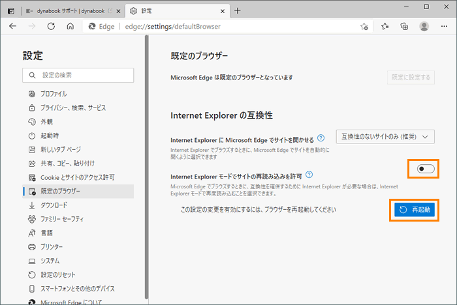Click the ファミリー セーフティ sidebar icon
The height and width of the screenshot is (305, 457).
point(32,219)
